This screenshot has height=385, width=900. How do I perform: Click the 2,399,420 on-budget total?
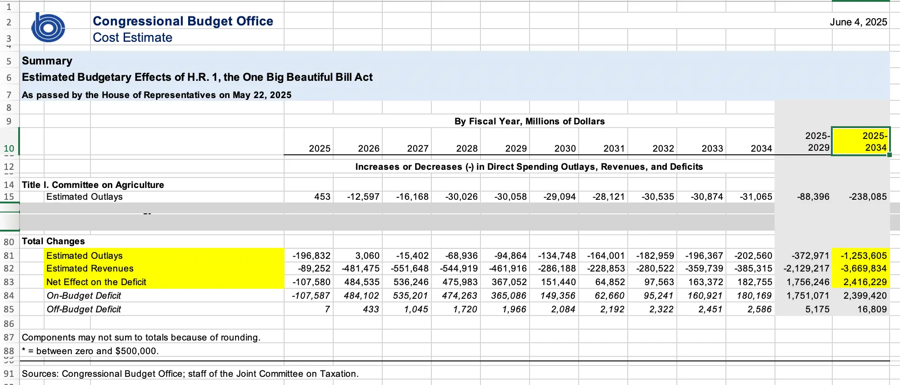865,296
